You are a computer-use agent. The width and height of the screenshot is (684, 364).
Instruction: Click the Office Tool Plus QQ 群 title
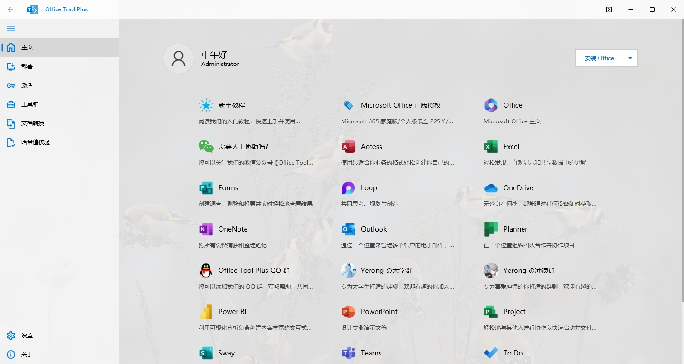point(254,271)
